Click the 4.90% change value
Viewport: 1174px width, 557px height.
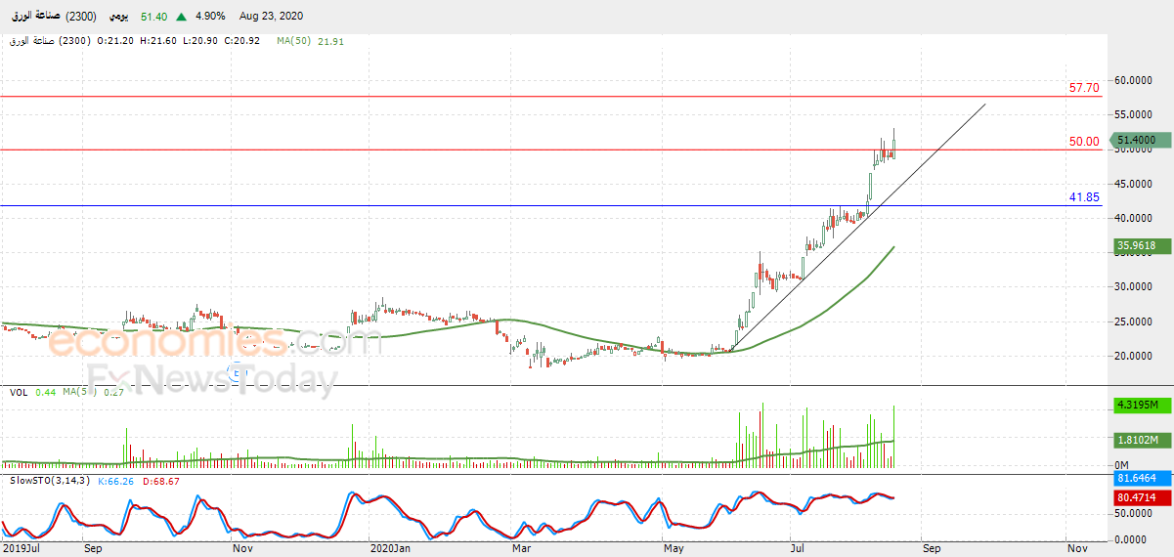[209, 17]
